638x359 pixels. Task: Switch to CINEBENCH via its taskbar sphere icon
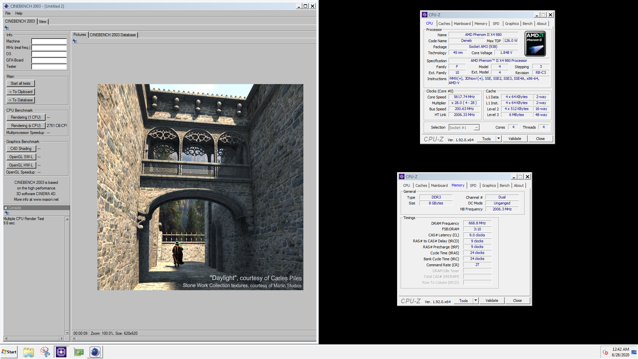[95, 352]
